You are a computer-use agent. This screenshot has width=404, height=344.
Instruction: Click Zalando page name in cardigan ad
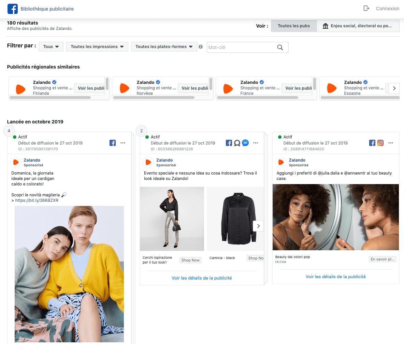point(32,160)
